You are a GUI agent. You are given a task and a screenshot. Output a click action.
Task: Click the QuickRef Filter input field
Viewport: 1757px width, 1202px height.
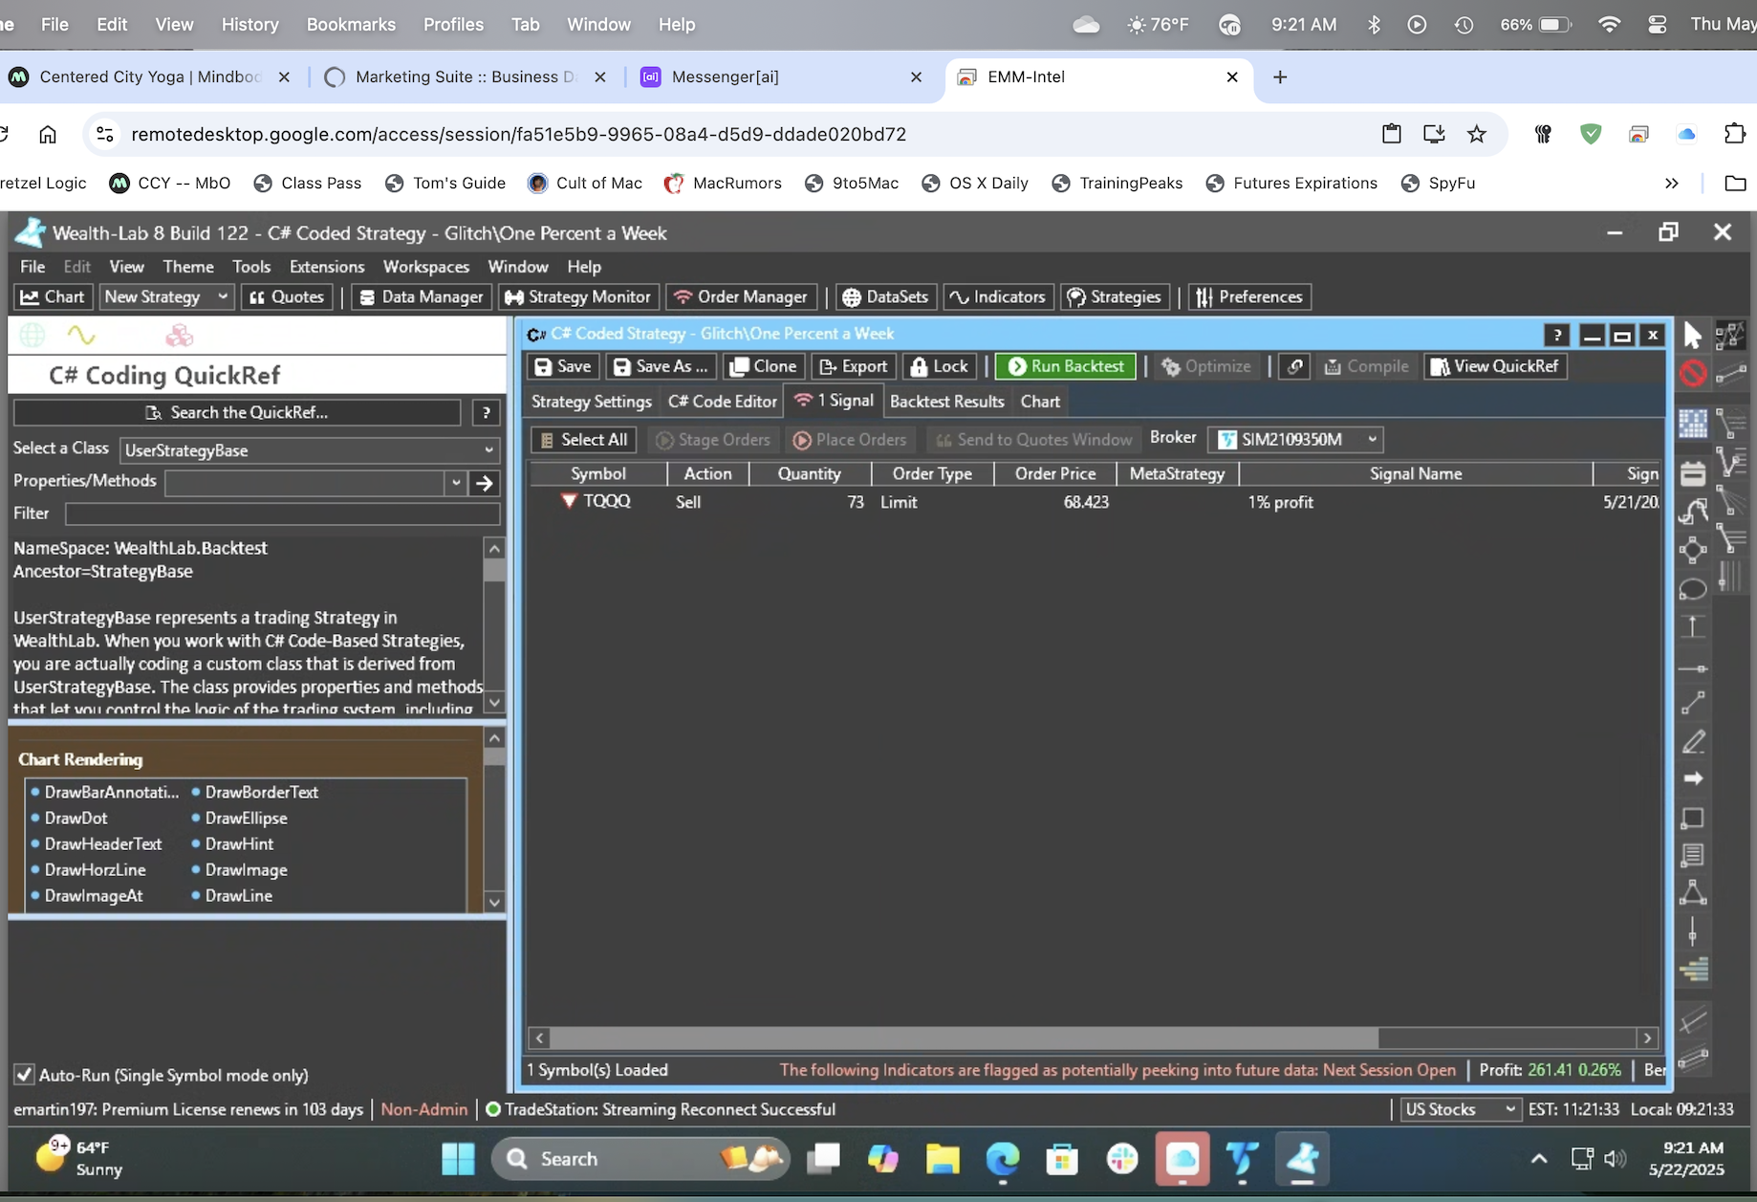282,514
